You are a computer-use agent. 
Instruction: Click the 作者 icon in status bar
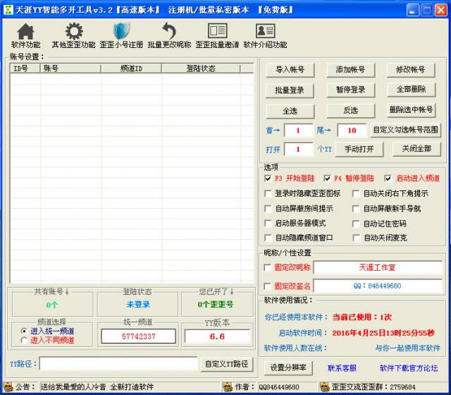click(228, 387)
